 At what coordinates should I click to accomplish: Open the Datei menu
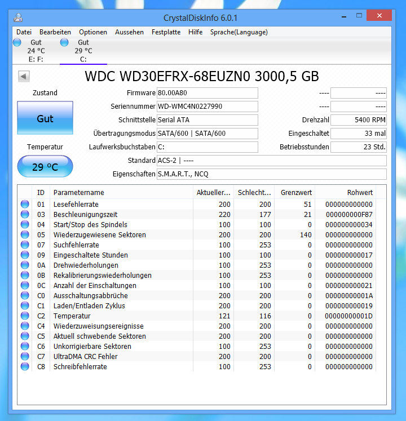pos(24,32)
